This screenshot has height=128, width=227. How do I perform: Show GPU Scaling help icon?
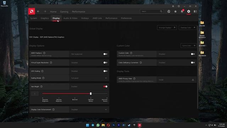pyautogui.click(x=42, y=71)
